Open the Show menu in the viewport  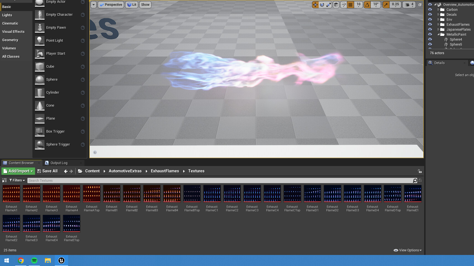pyautogui.click(x=145, y=5)
